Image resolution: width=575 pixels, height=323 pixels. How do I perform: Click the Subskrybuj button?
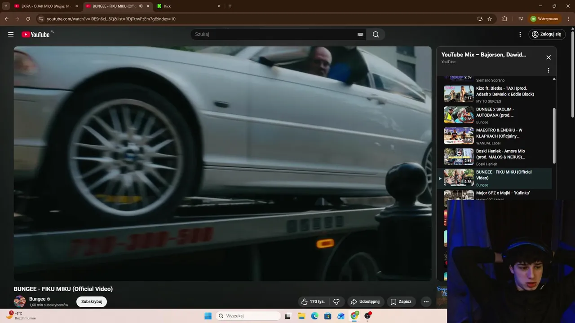coord(92,302)
